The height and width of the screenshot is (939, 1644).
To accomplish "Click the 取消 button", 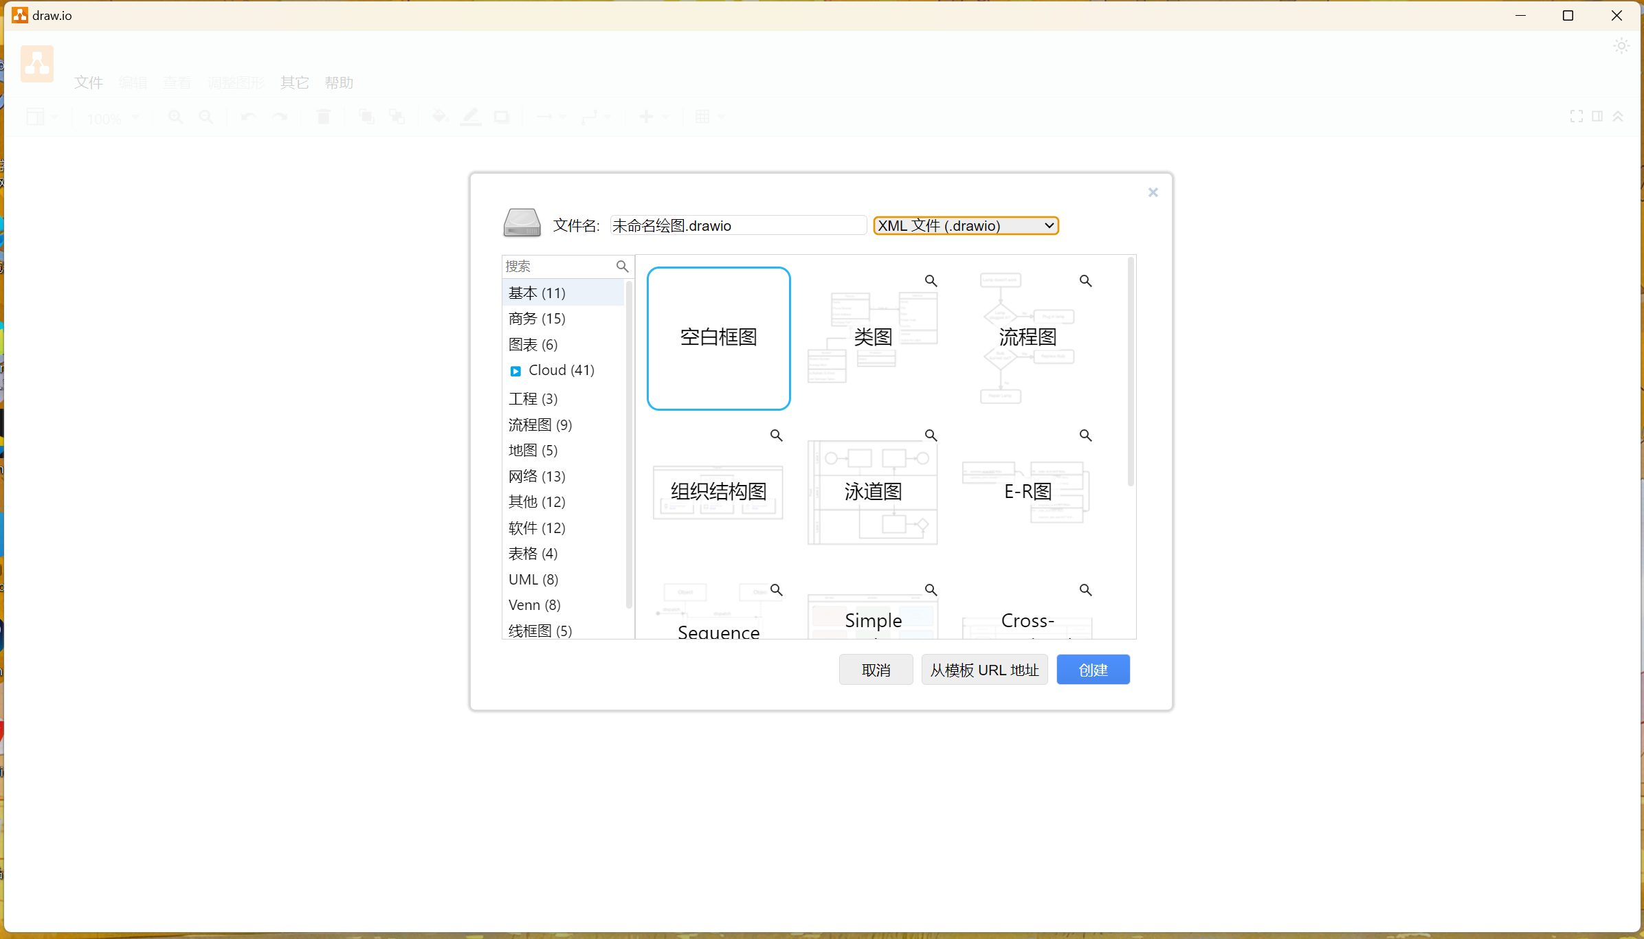I will click(876, 670).
